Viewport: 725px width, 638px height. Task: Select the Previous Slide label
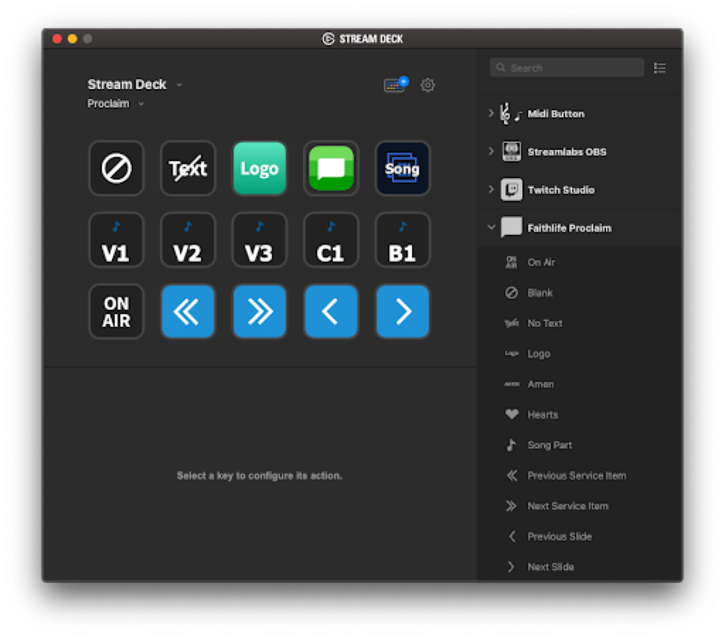(560, 536)
